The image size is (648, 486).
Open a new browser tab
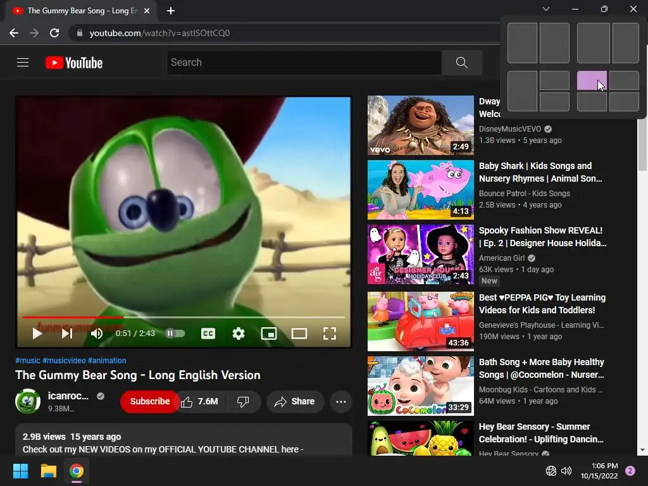(x=171, y=11)
